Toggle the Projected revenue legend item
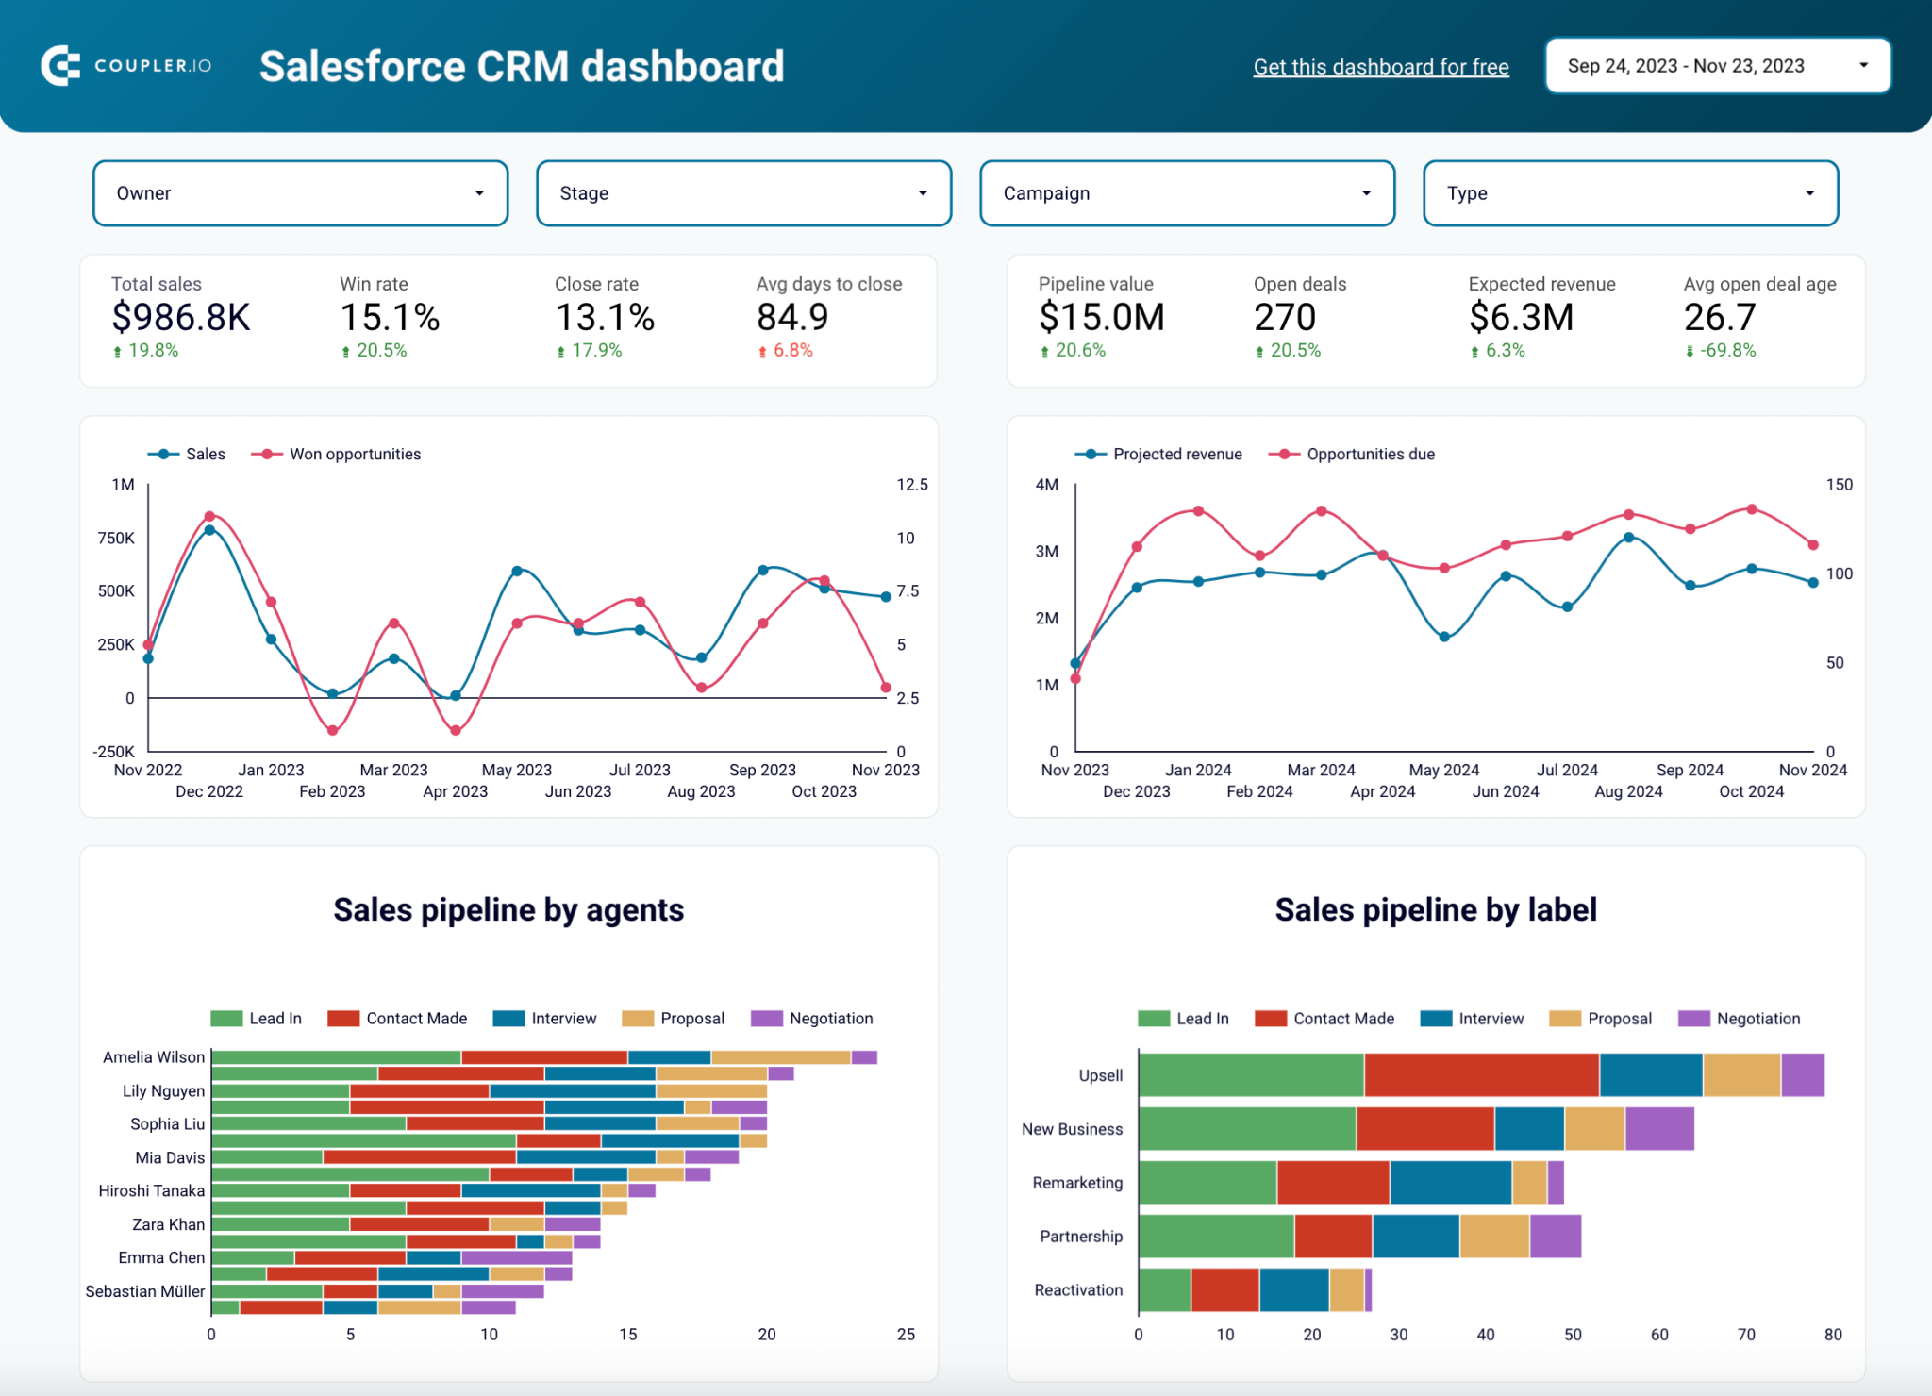 (x=1160, y=454)
